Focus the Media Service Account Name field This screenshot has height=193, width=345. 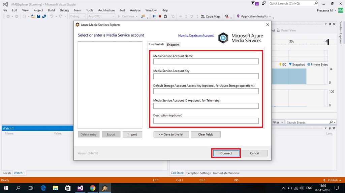206,61
